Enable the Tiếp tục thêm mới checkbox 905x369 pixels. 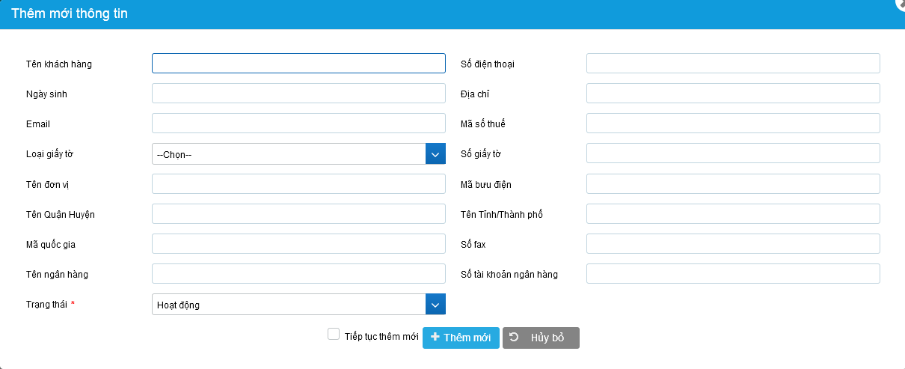[334, 335]
